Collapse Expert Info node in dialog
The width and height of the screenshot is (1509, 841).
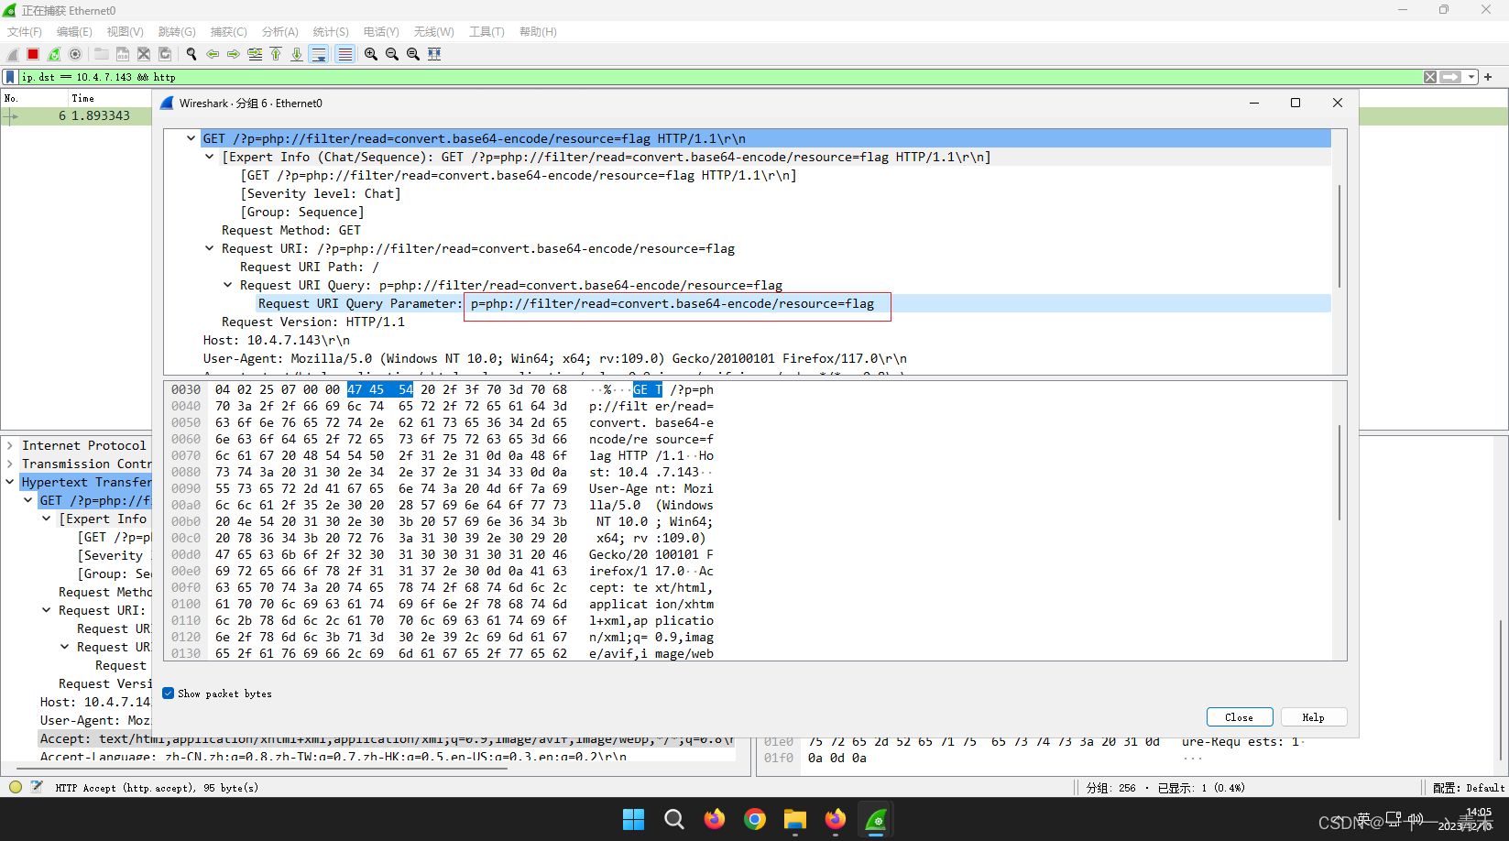tap(209, 157)
